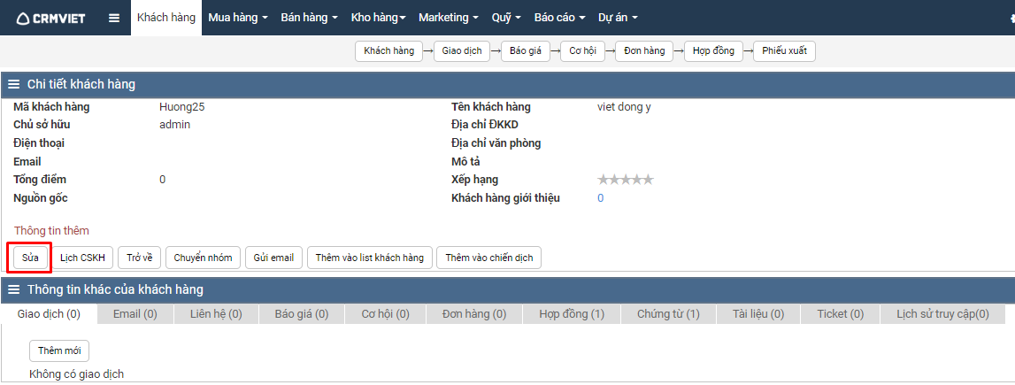Viewport: 1015px width, 385px height.
Task: Click the Gửi email button
Action: point(273,258)
